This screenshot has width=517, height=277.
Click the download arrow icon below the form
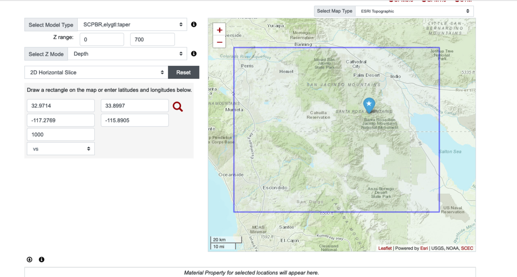[29, 259]
